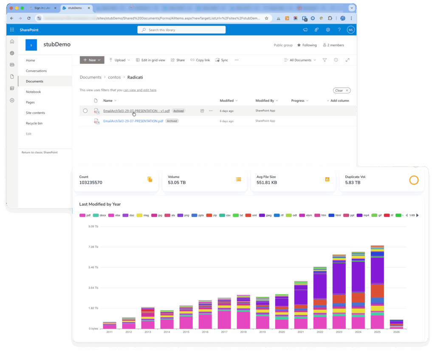The width and height of the screenshot is (435, 352).
Task: Open the settings gear in SharePoint header
Action: point(328,30)
